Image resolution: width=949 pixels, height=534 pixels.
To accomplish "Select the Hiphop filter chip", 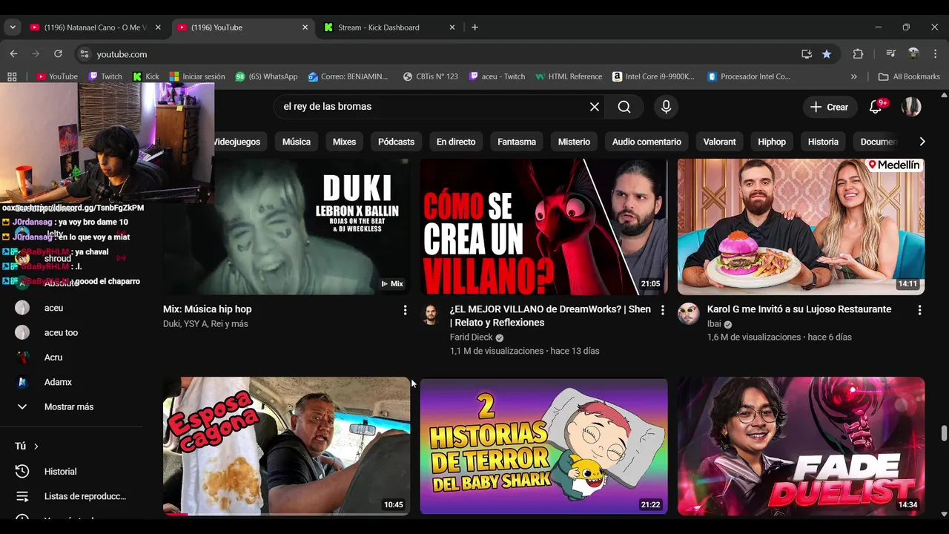I will click(772, 142).
